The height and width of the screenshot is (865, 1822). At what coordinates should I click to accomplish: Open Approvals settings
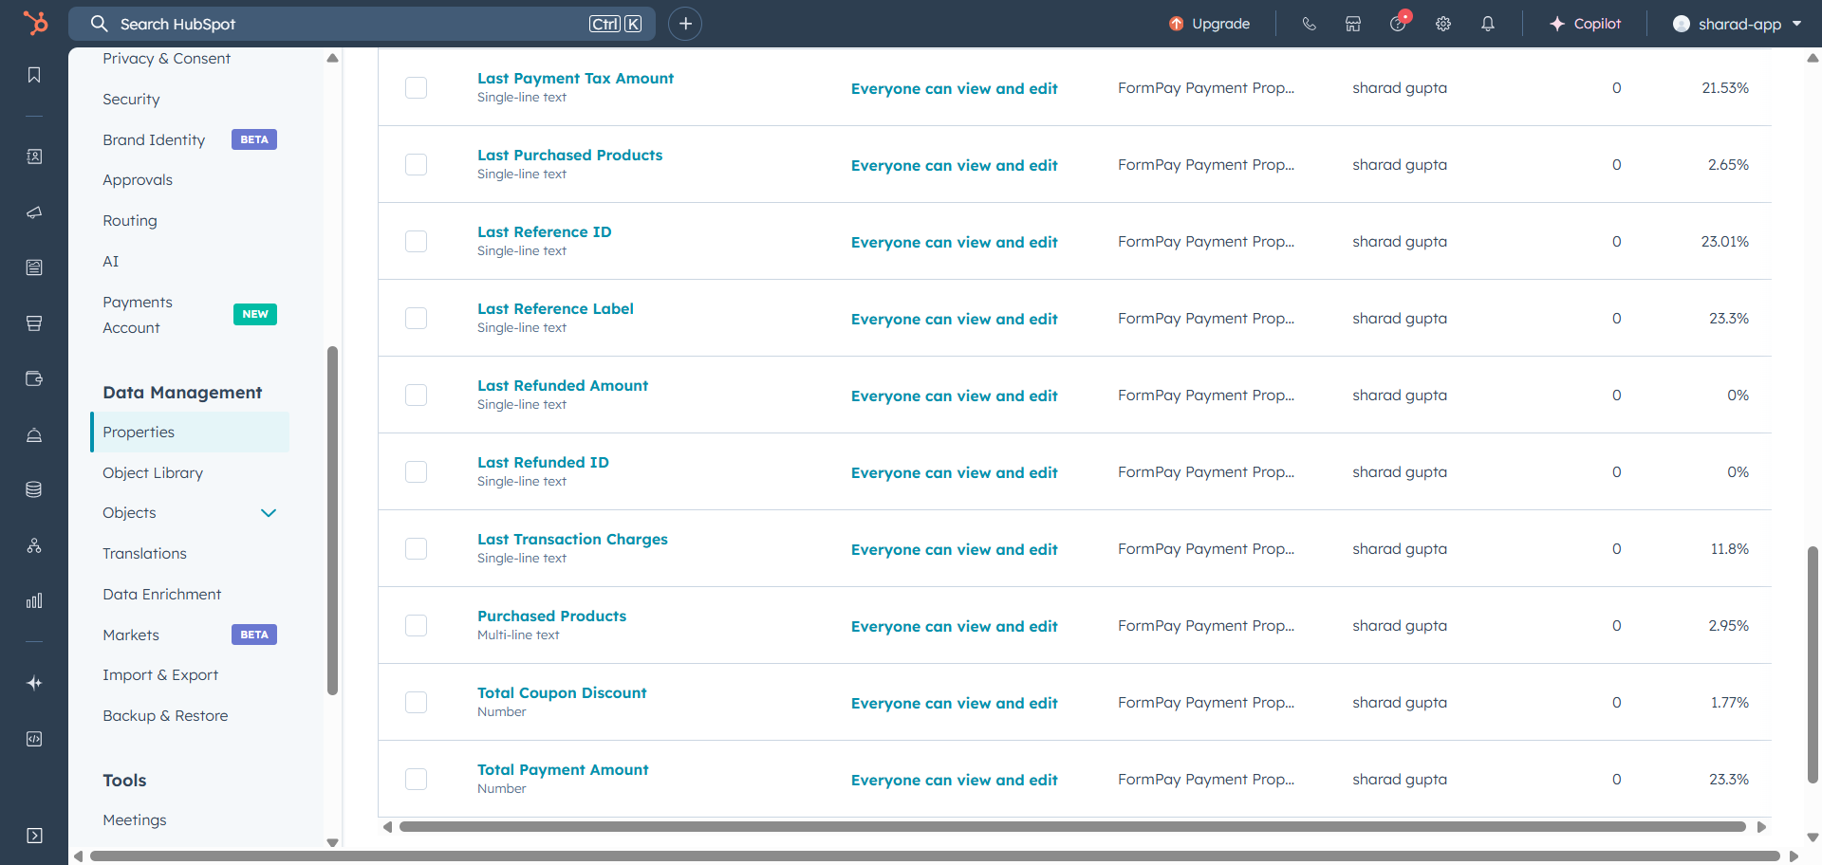tap(138, 180)
